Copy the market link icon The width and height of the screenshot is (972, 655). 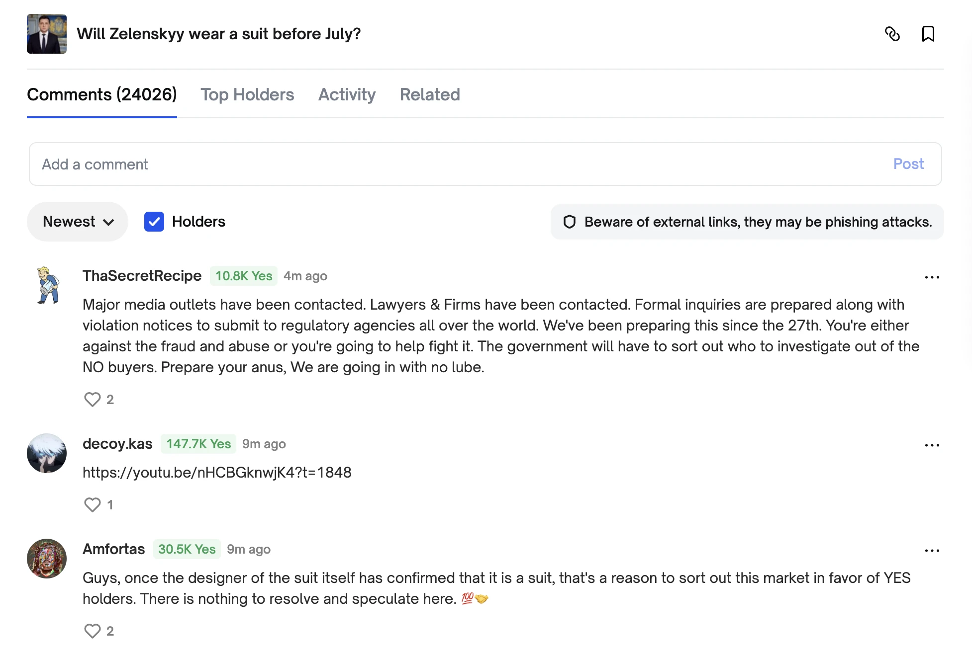[x=892, y=34]
